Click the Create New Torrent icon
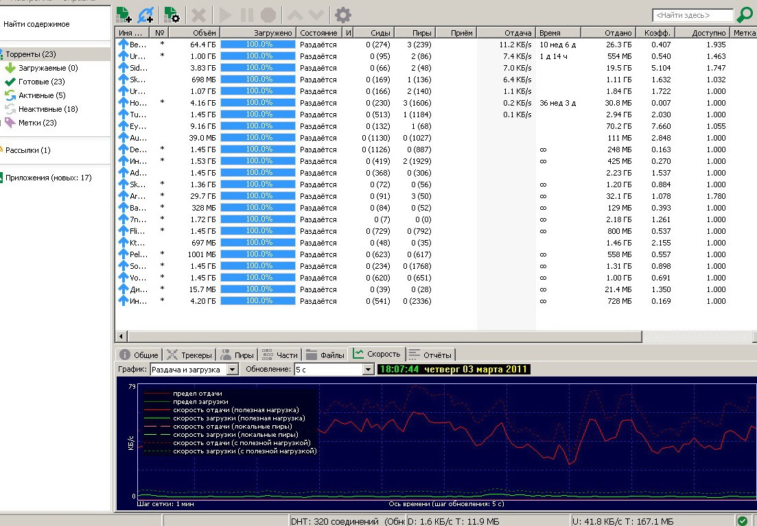Screen dimensions: 757x526 pos(172,15)
